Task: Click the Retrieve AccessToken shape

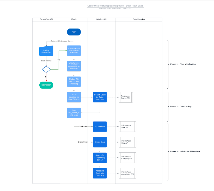Action: 46,51
